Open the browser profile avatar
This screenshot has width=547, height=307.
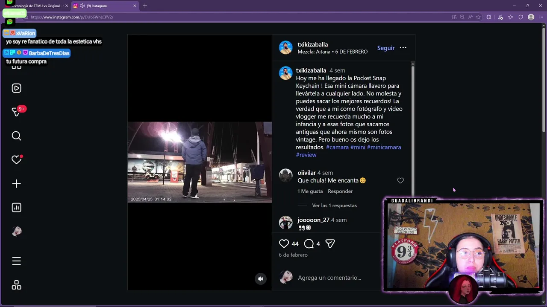click(531, 17)
